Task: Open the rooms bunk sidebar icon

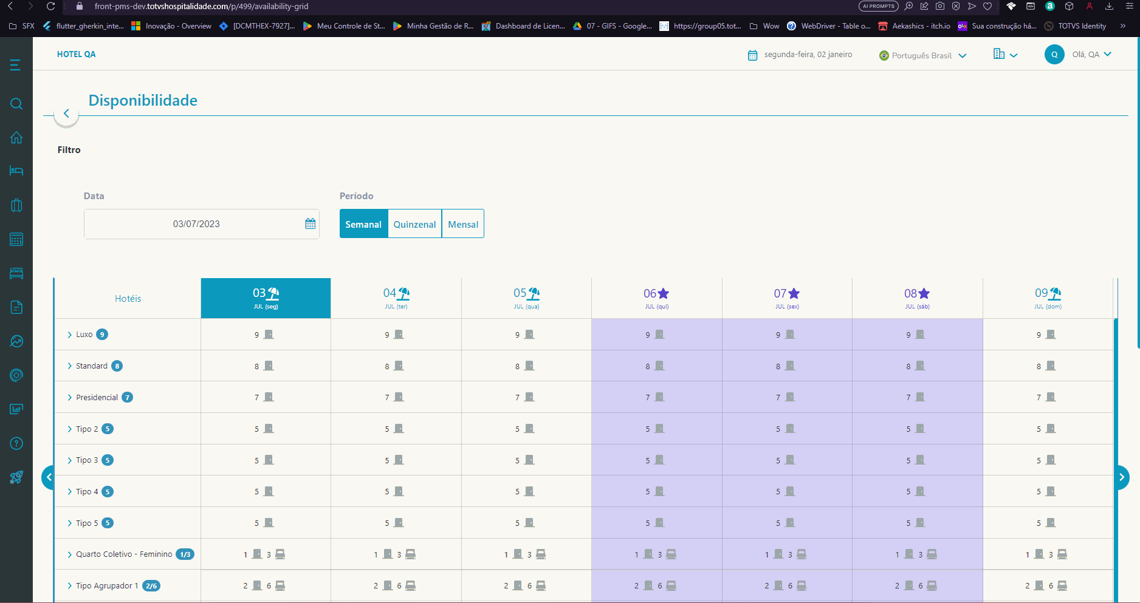Action: click(16, 273)
